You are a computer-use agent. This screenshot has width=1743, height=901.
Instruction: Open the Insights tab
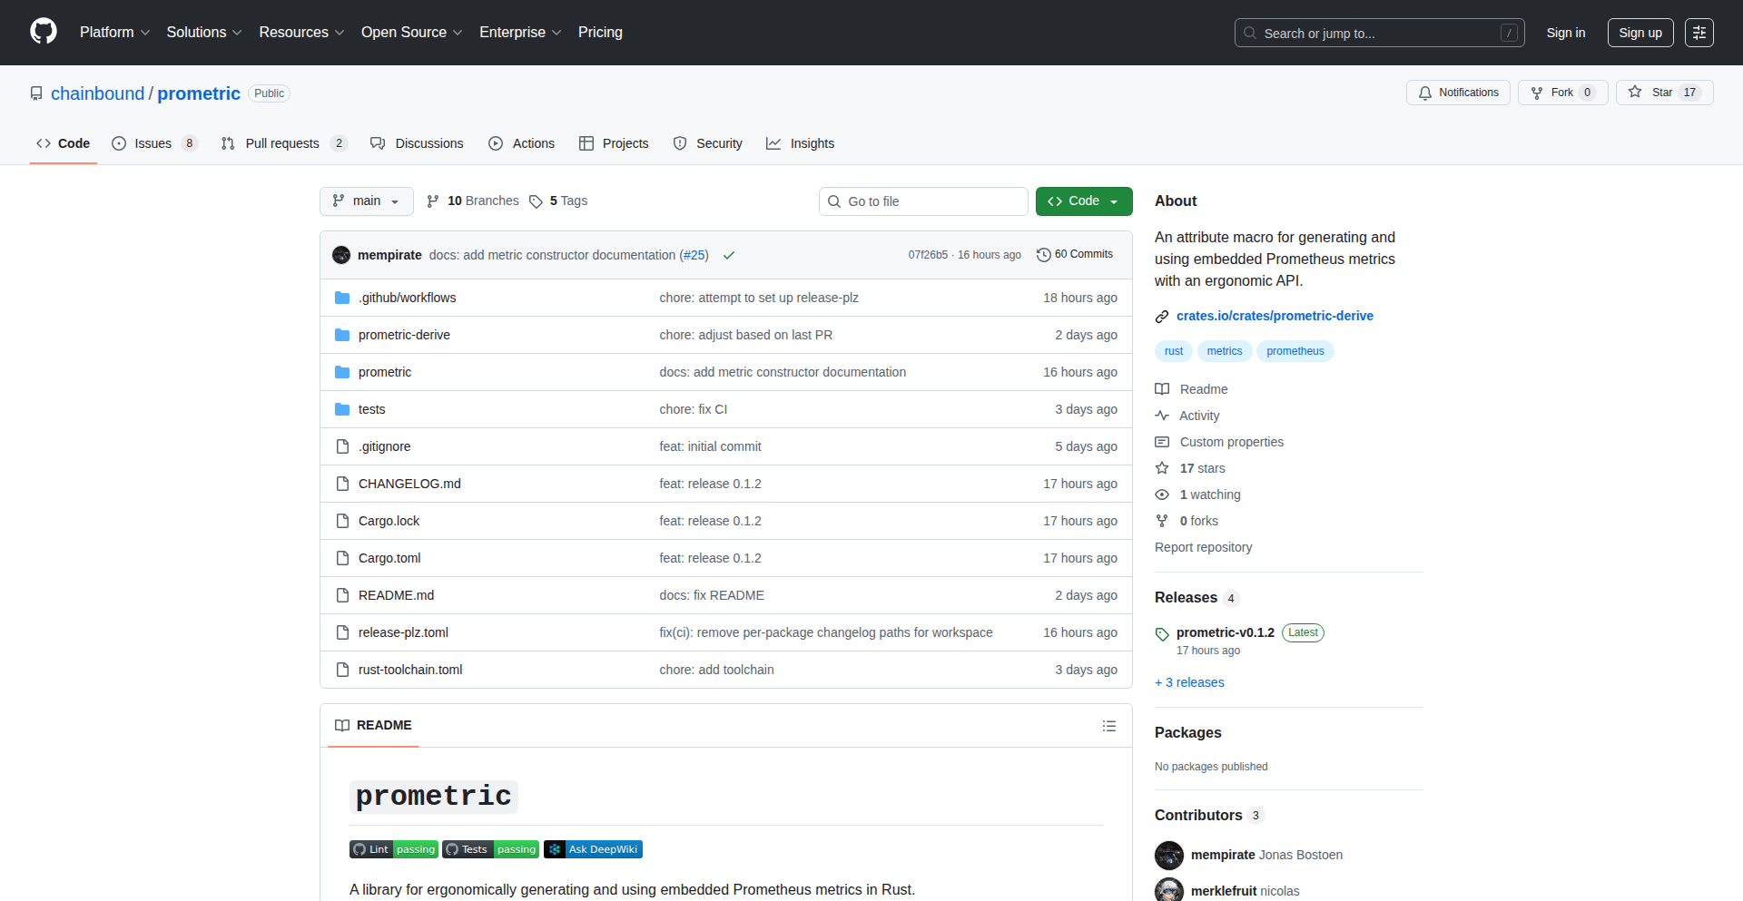801,143
